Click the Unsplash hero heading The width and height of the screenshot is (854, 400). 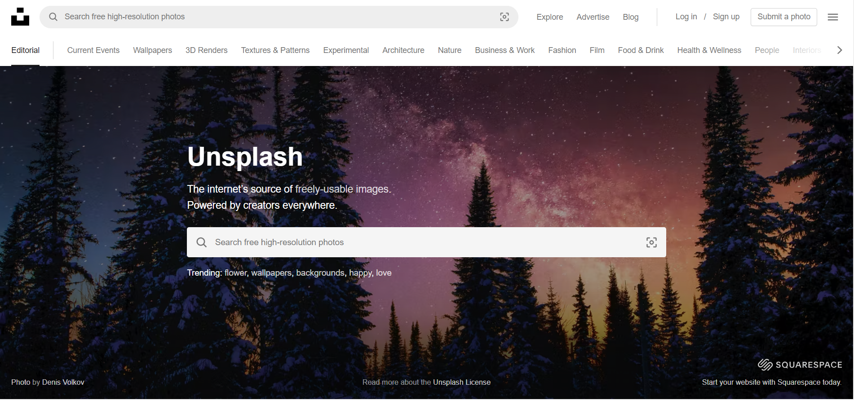point(245,157)
